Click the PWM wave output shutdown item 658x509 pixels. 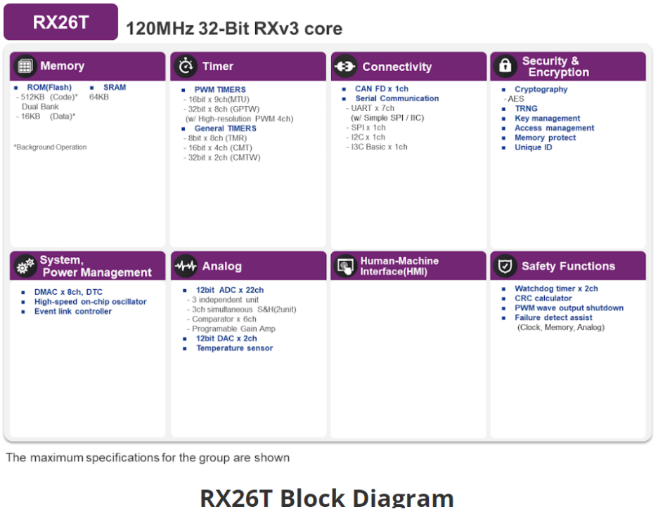tap(569, 308)
